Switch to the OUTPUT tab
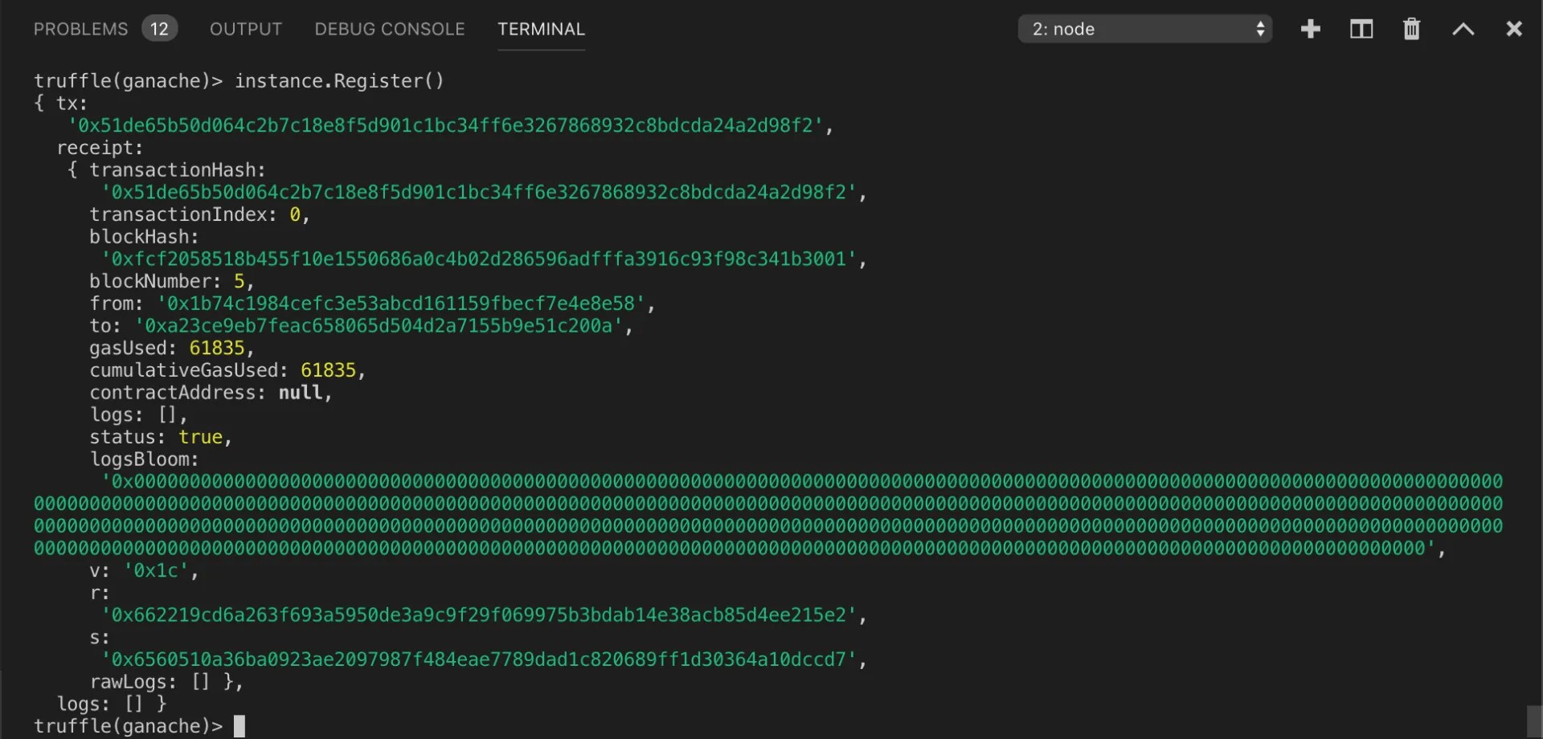The height and width of the screenshot is (739, 1543). tap(246, 29)
